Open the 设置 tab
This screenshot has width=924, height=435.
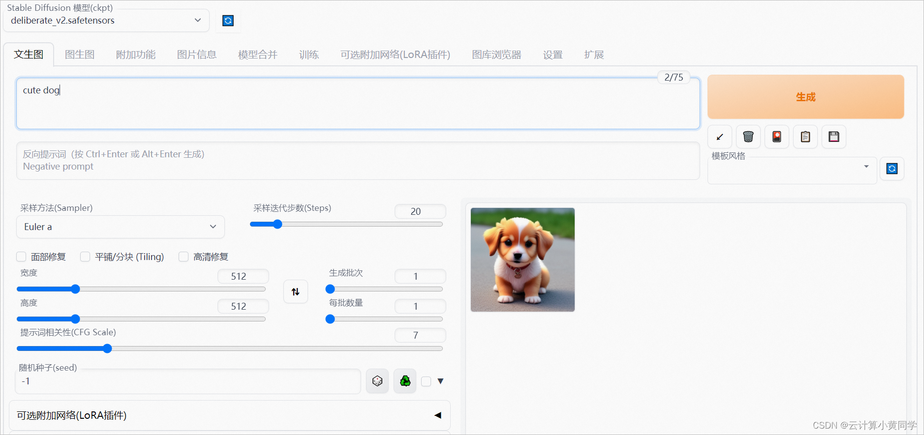553,55
